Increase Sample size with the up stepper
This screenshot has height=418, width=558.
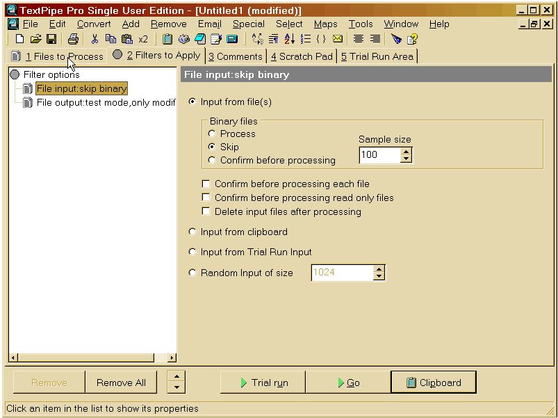point(407,151)
